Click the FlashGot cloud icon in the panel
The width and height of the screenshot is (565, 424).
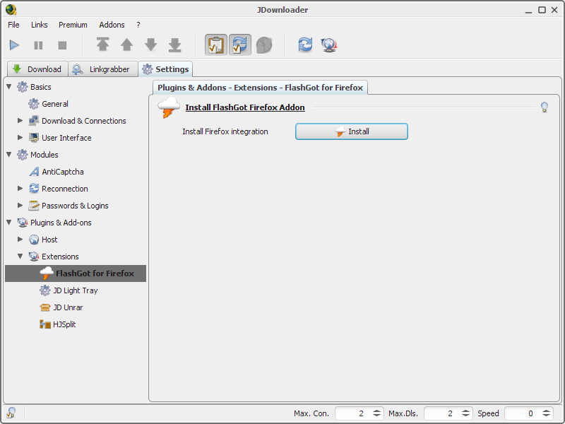click(168, 107)
